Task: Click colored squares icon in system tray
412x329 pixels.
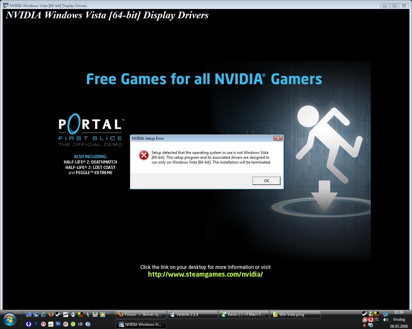Action: click(377, 314)
